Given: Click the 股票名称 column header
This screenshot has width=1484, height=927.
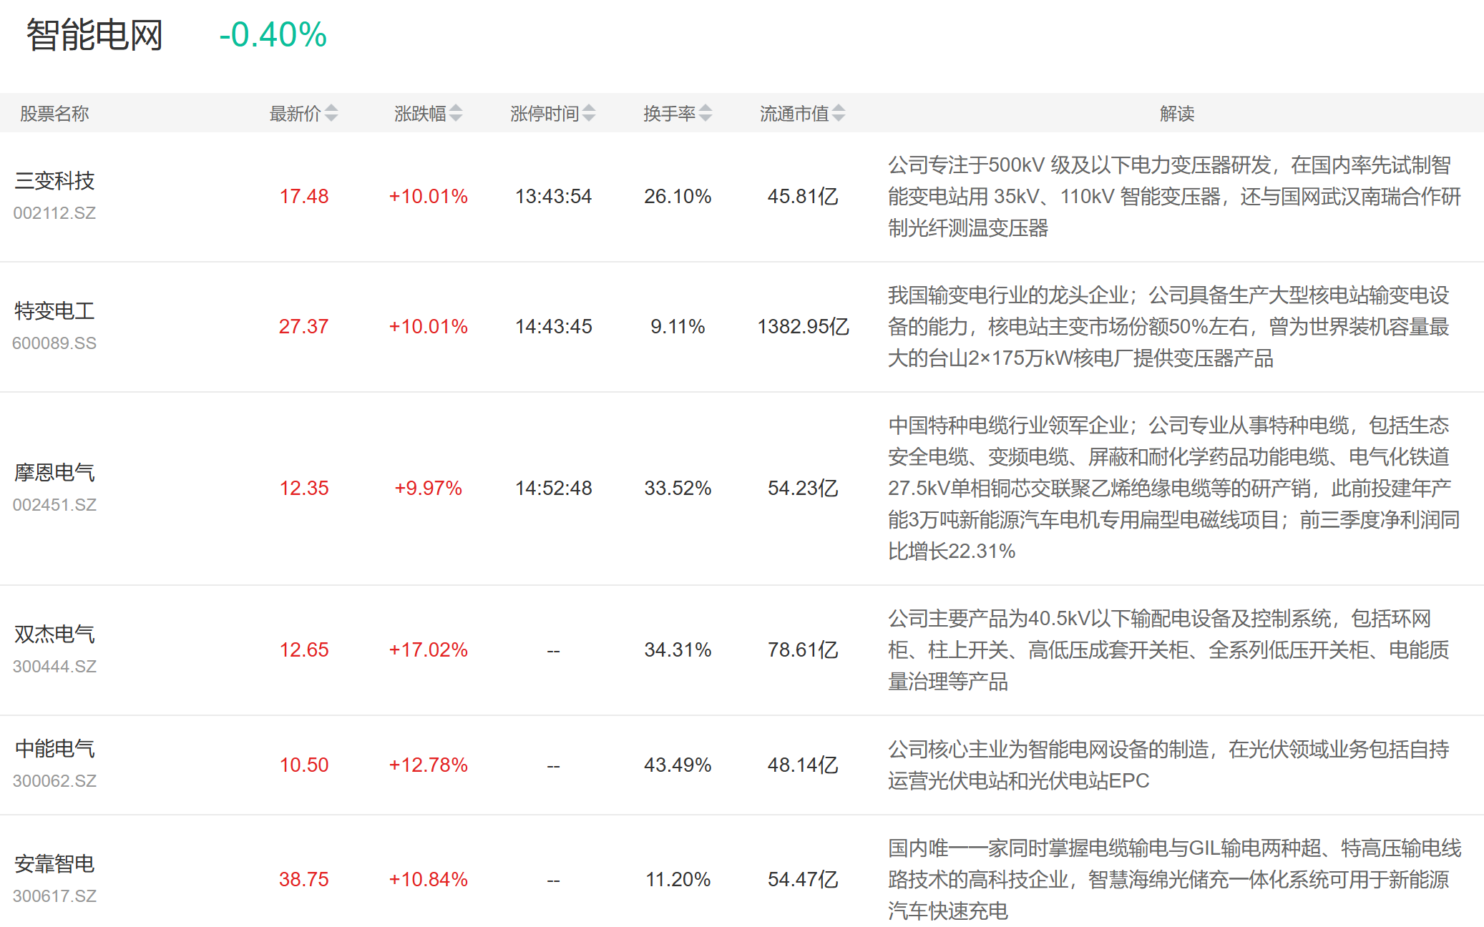Looking at the screenshot, I should (54, 114).
